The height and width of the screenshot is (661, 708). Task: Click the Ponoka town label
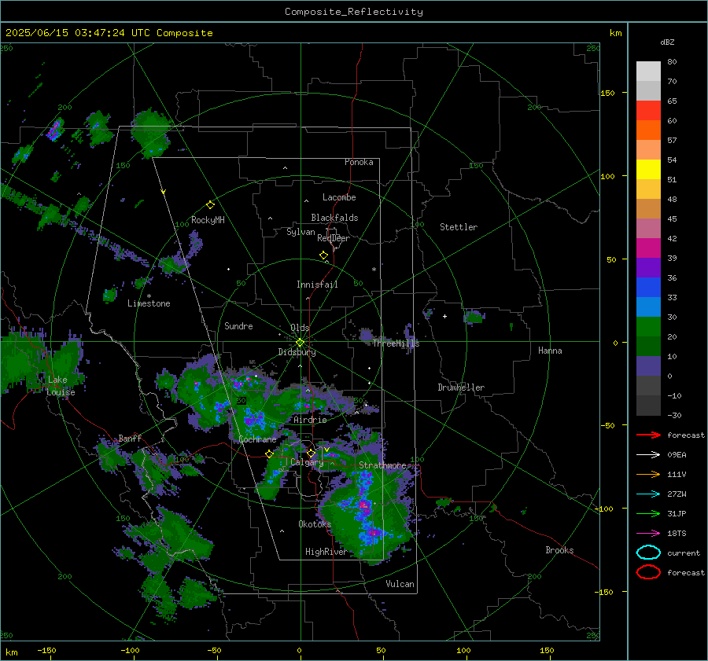point(359,162)
